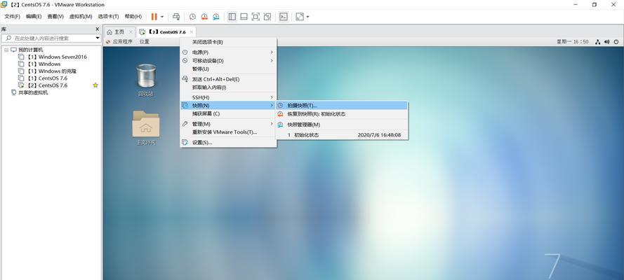Open the 文件(F) menu
This screenshot has height=280, width=624.
(13, 17)
